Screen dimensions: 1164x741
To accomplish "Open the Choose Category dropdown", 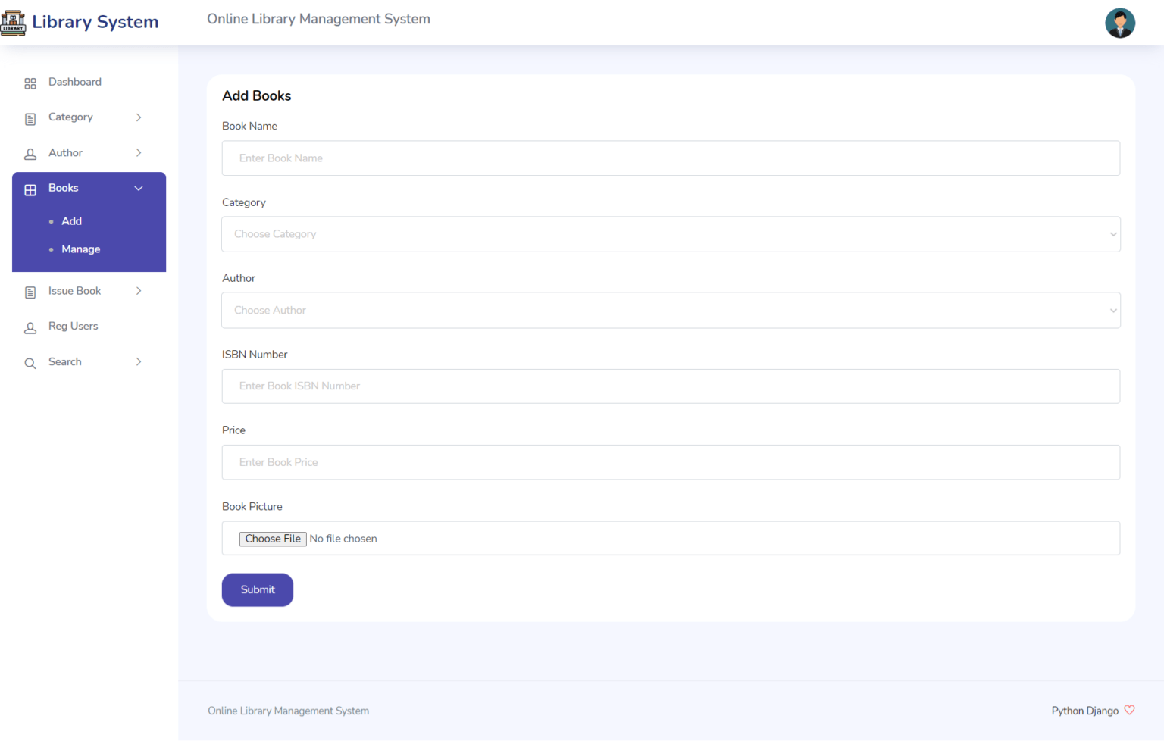I will (670, 234).
